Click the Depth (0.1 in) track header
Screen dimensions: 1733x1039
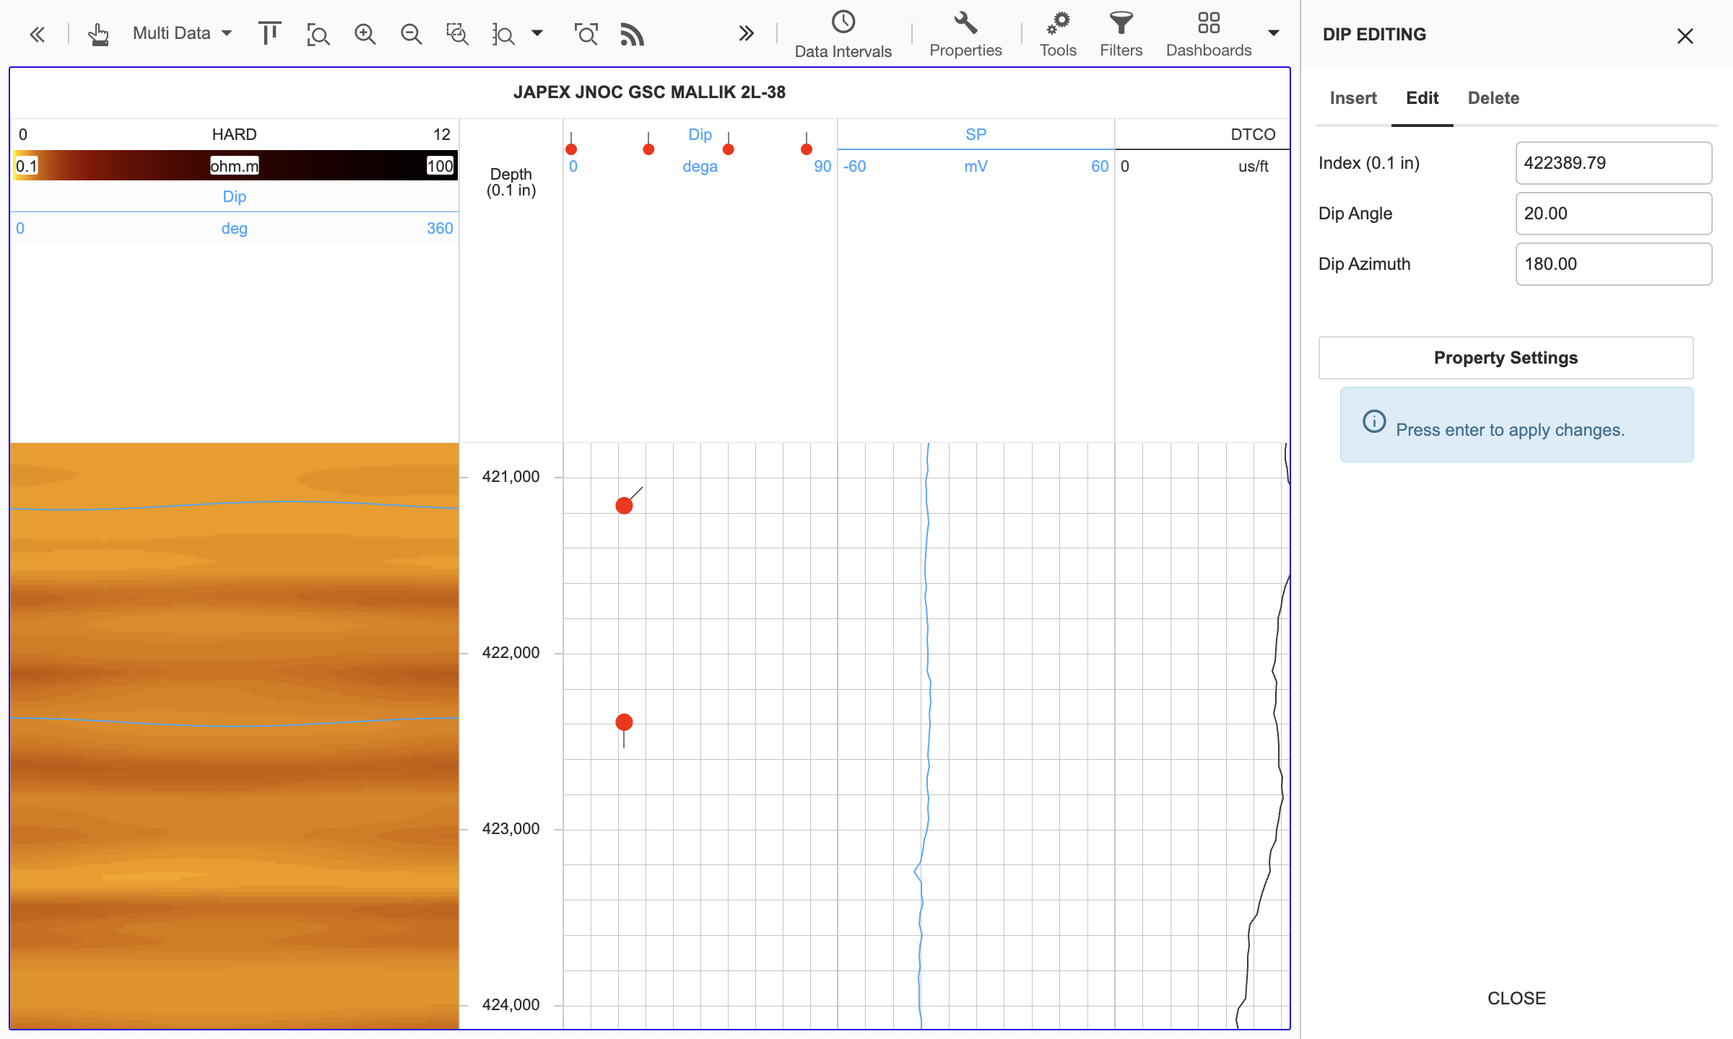point(511,182)
